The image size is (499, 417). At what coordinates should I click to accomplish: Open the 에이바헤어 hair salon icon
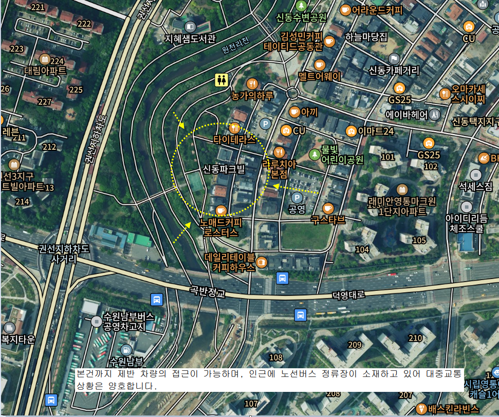434,115
